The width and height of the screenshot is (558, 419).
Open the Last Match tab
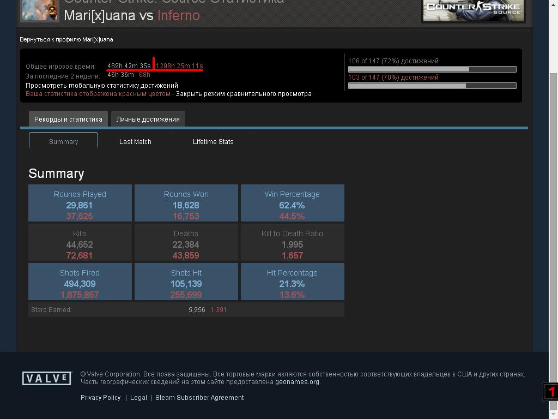click(x=135, y=141)
